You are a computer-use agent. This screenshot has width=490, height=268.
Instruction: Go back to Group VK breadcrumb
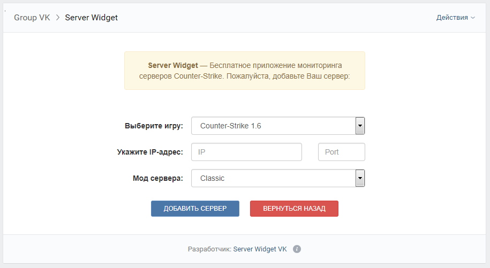(x=32, y=18)
